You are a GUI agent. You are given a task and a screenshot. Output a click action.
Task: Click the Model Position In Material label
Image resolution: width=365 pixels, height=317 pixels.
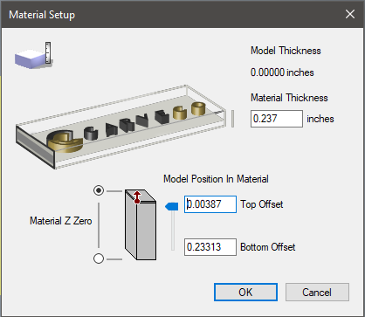216,179
